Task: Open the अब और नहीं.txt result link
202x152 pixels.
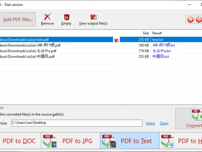Action: tap(164, 45)
